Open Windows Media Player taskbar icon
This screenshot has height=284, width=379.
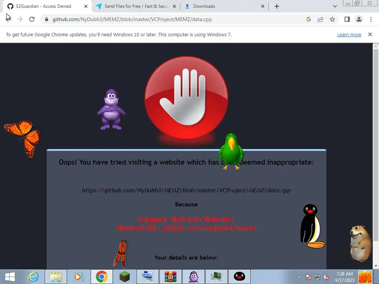point(78,277)
